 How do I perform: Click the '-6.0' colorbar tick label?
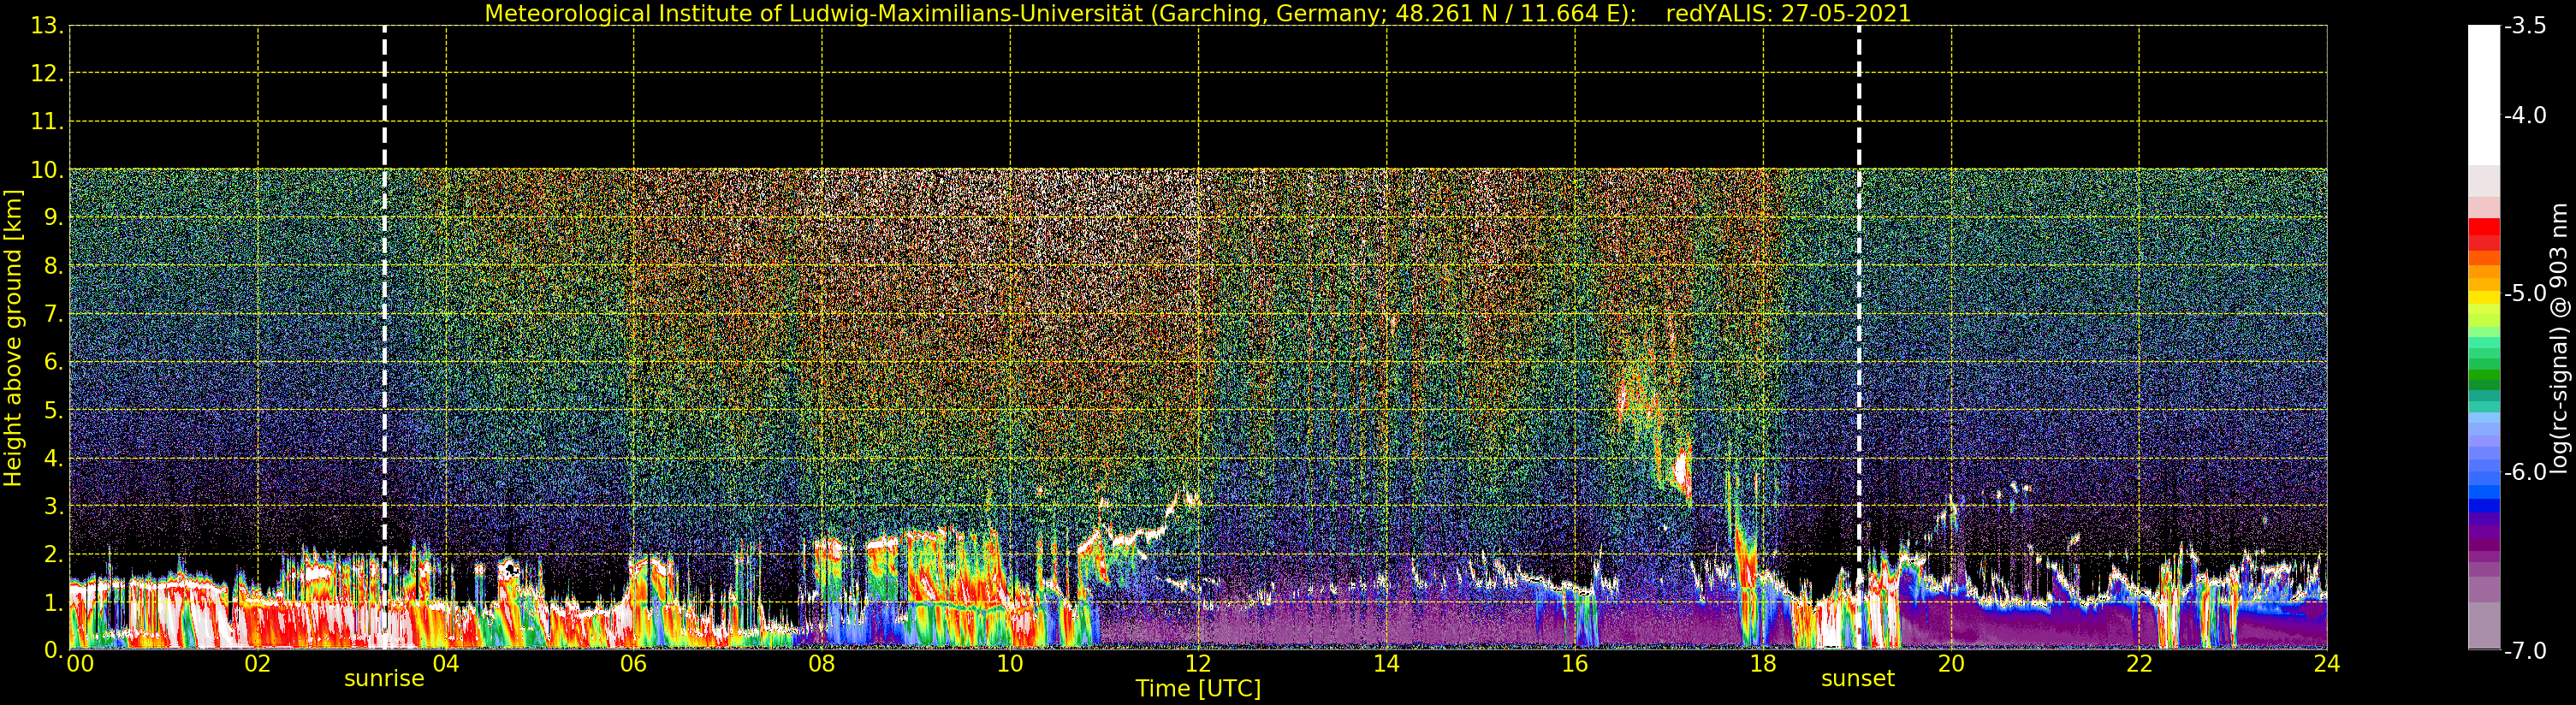pyautogui.click(x=2525, y=471)
